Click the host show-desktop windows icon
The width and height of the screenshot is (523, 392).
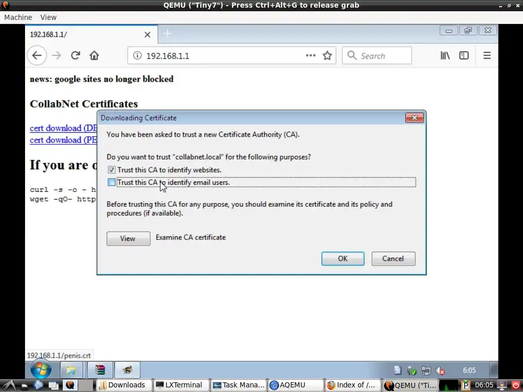pyautogui.click(x=53, y=385)
